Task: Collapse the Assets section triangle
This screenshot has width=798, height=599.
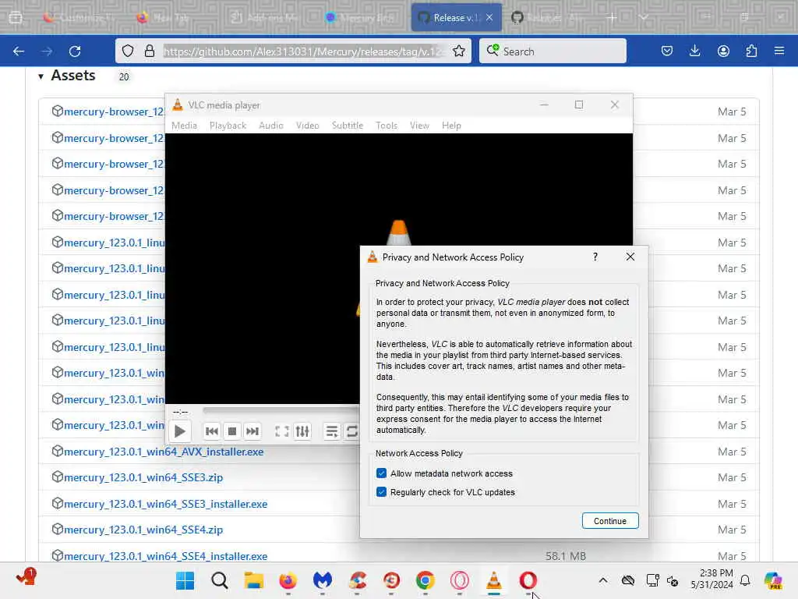Action: [41, 77]
